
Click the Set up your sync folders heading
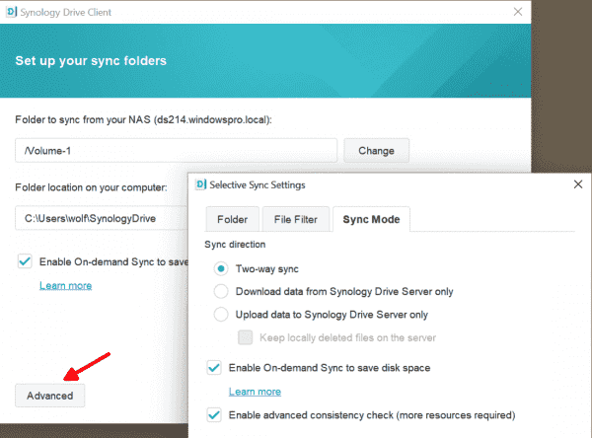coord(91,61)
